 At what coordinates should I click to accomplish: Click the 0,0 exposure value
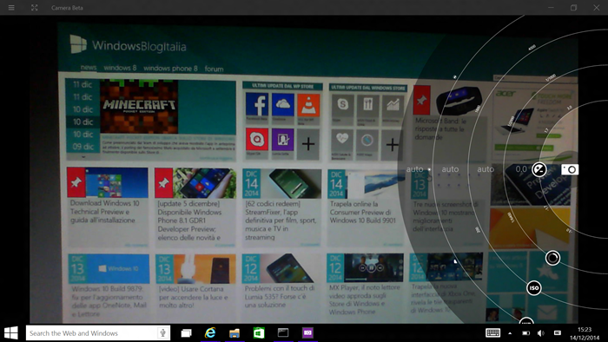point(521,169)
